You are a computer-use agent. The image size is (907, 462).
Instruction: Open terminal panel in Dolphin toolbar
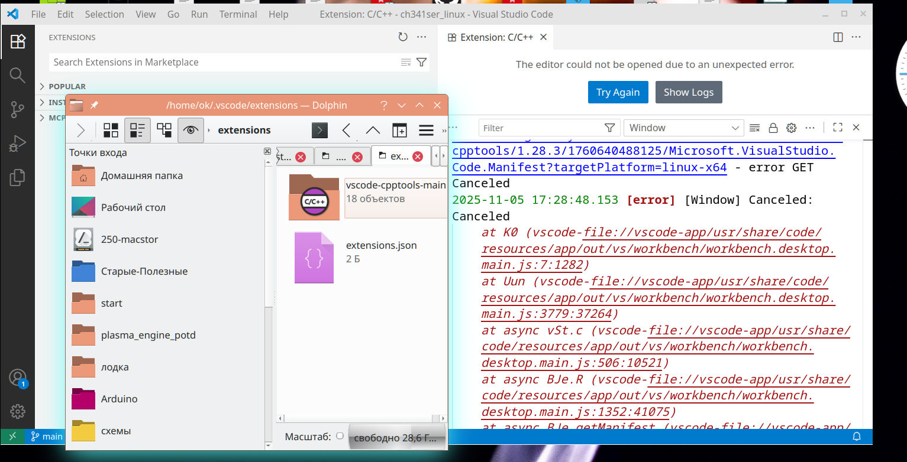(319, 130)
